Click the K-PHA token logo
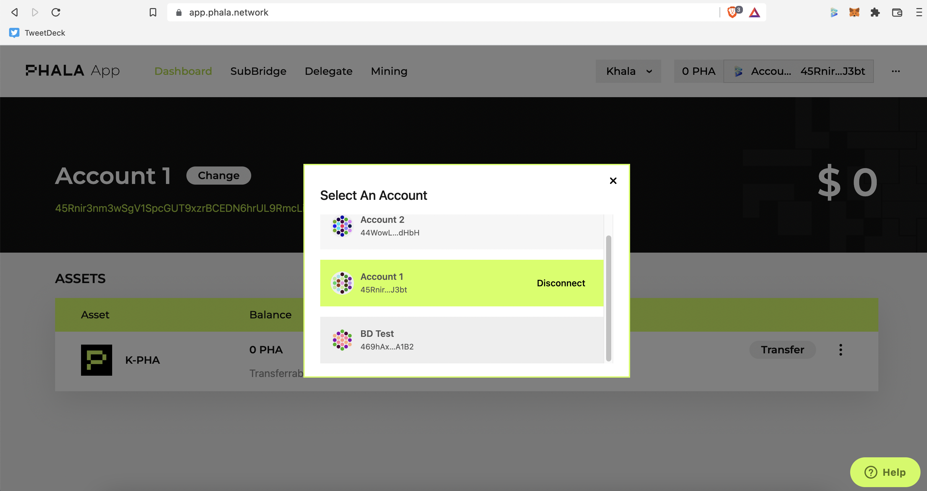This screenshot has height=491, width=927. 97,360
